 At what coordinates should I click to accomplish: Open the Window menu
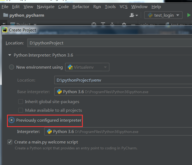pyautogui.click(x=139, y=7)
